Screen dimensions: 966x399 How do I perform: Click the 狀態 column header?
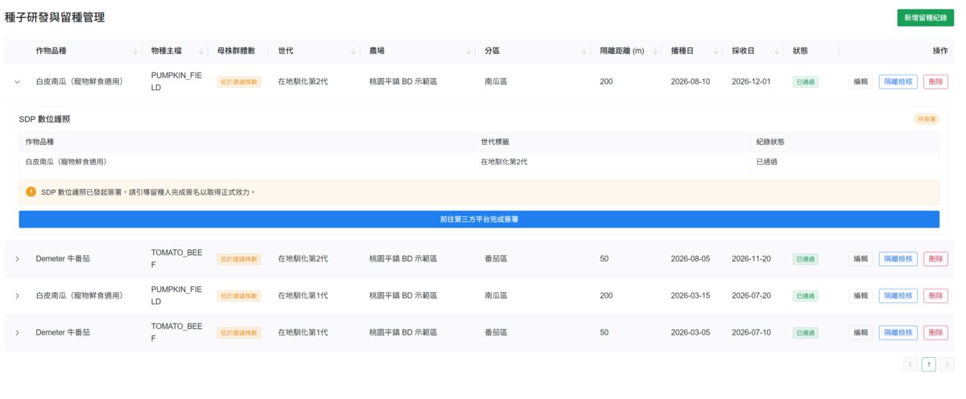pyautogui.click(x=800, y=51)
